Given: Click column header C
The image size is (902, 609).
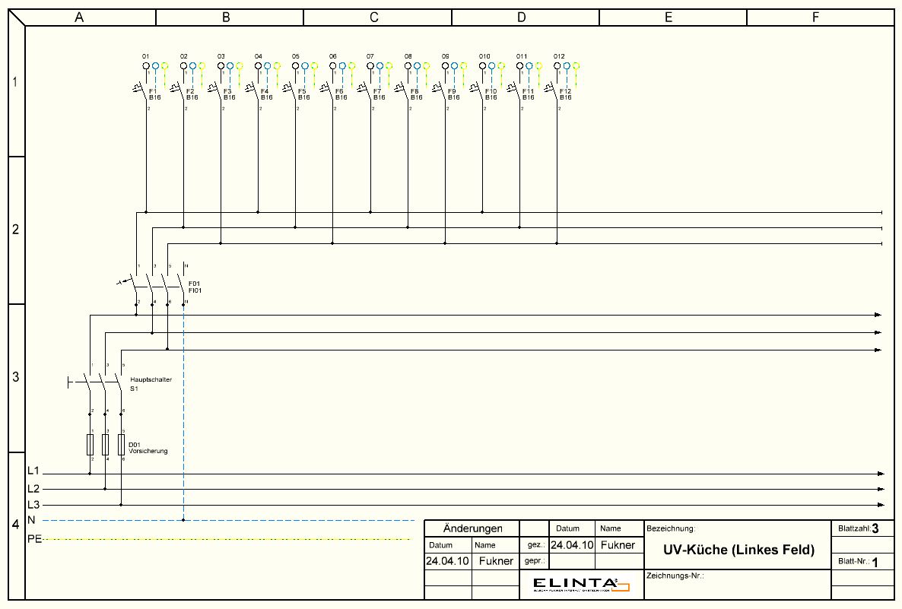Looking at the screenshot, I should click(x=374, y=17).
